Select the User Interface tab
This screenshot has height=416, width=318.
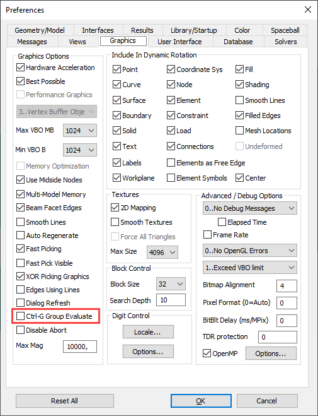tap(179, 42)
